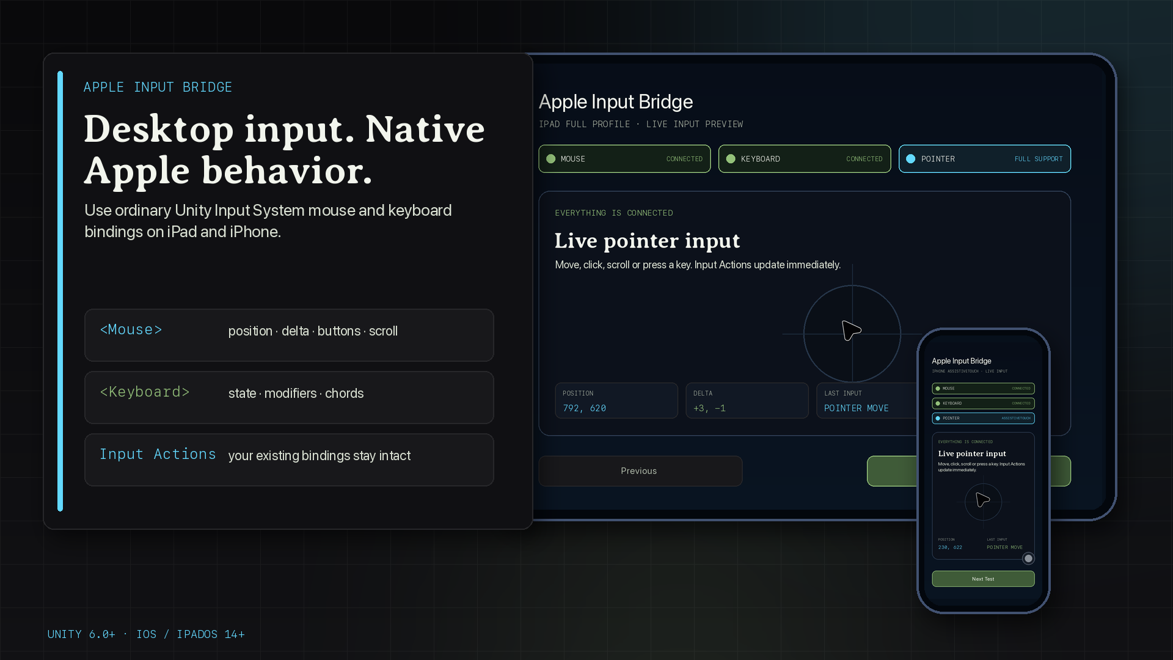Click the iPhone Live pointer input heading
The width and height of the screenshot is (1173, 660).
[x=972, y=453]
